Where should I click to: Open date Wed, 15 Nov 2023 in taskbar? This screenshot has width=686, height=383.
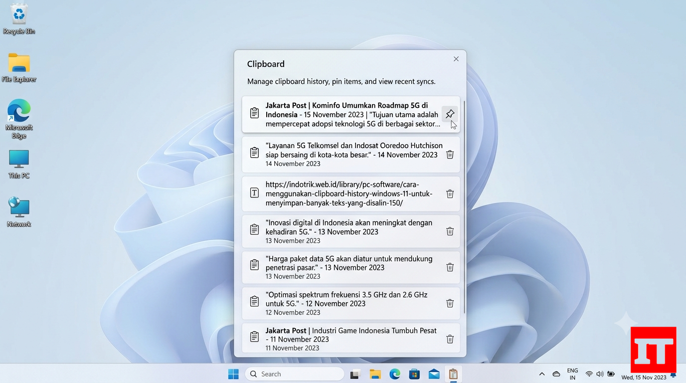(x=644, y=378)
